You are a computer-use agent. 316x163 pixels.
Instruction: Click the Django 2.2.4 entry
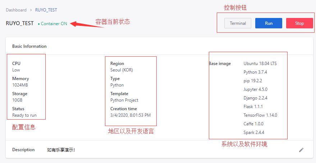point(255,98)
